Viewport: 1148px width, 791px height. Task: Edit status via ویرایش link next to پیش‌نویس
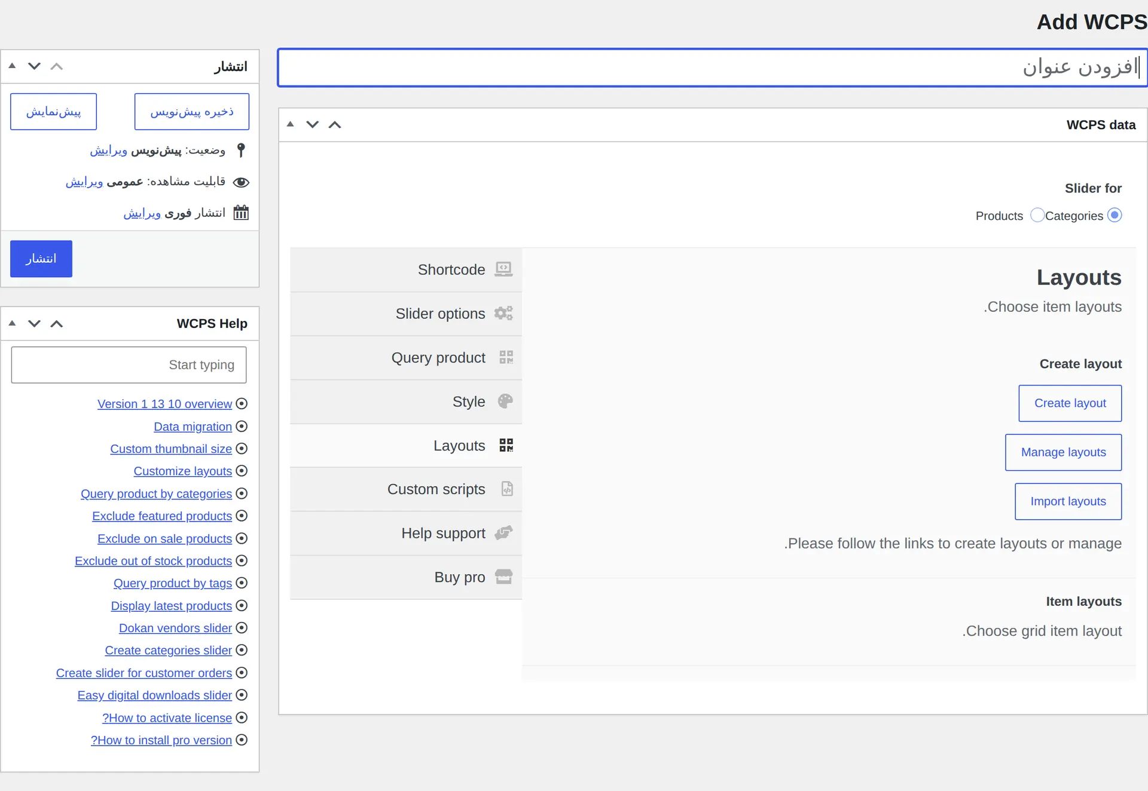click(x=108, y=151)
